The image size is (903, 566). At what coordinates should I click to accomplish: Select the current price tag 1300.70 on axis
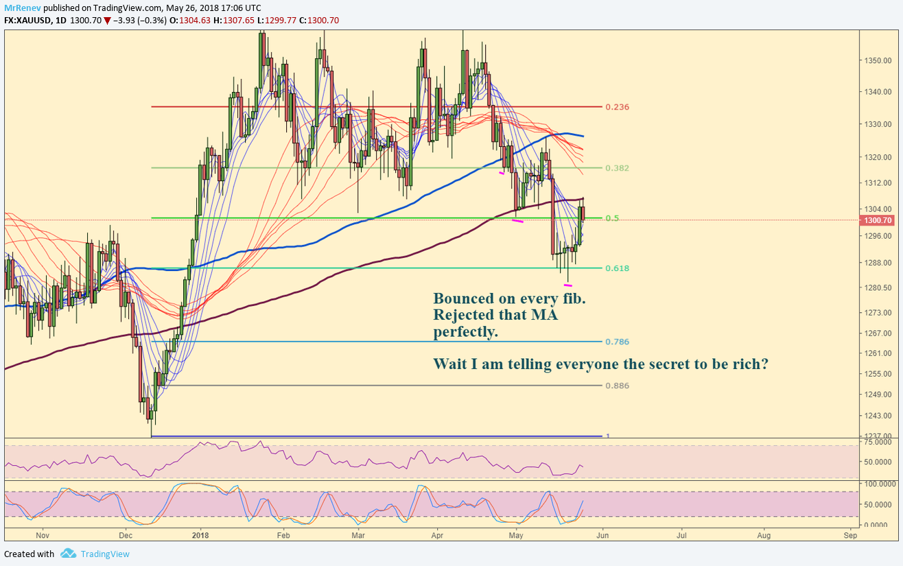coord(878,220)
